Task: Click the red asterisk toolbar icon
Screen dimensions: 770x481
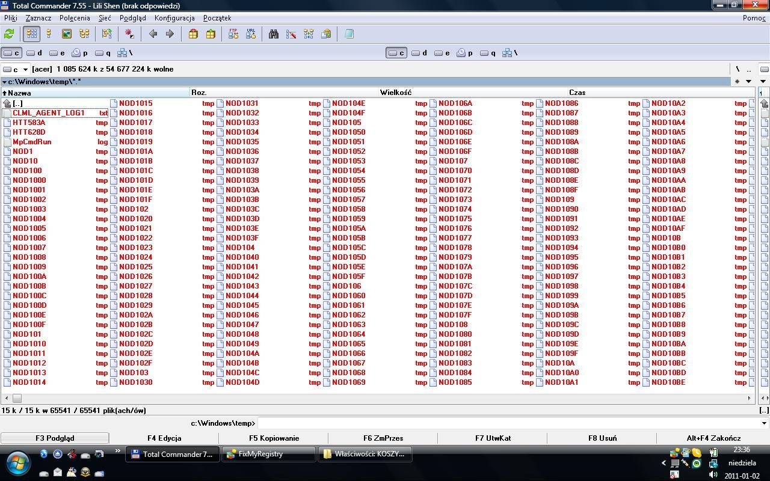Action: click(129, 34)
